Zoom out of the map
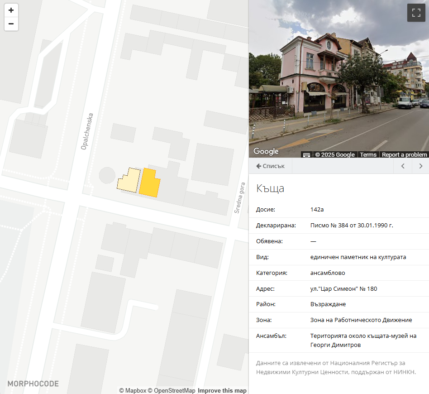Viewport: 429px width, 394px height. [x=11, y=24]
